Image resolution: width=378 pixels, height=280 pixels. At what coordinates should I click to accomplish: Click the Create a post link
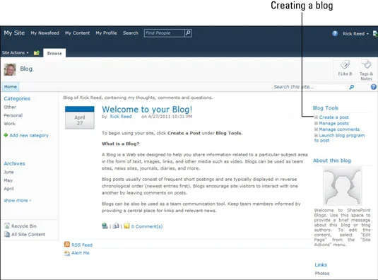tap(334, 117)
